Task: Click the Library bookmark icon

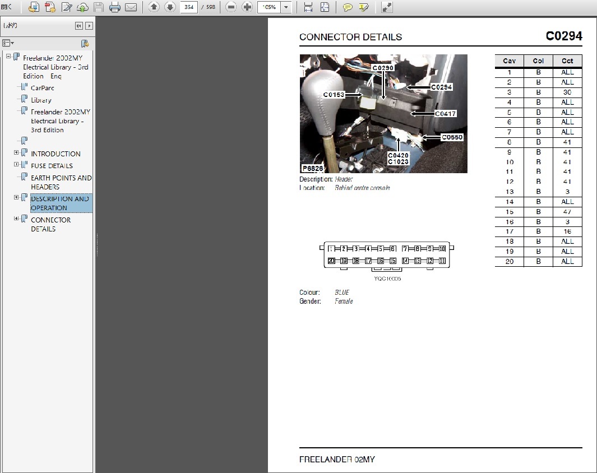Action: point(24,99)
